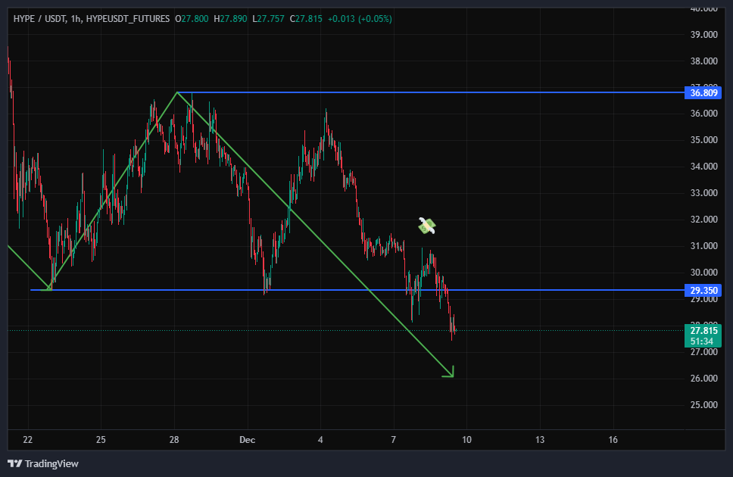Viewport: 733px width, 477px height.
Task: Click the 33.000 price scale label
Action: (703, 193)
